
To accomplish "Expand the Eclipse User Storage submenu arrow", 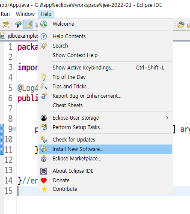I will pos(167,118).
